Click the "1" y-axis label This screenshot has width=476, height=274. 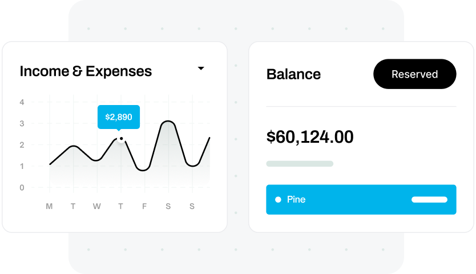pos(22,166)
